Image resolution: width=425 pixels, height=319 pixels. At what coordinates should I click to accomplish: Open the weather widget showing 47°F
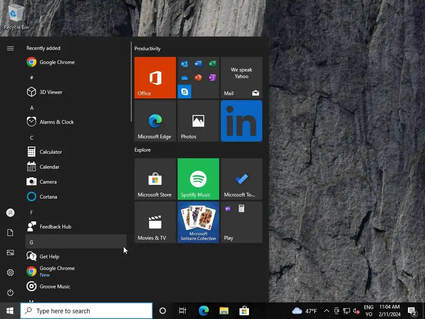(x=304, y=311)
